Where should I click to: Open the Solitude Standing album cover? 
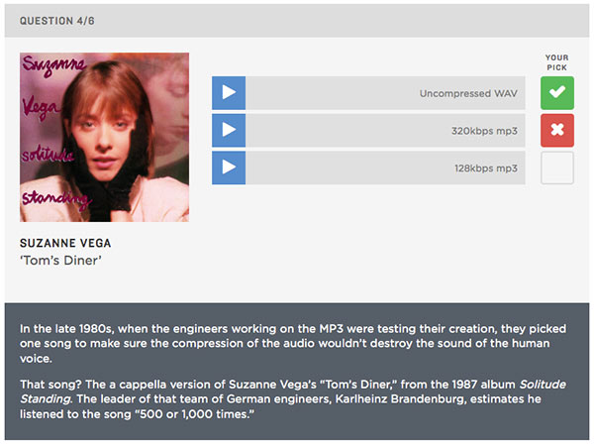click(104, 137)
